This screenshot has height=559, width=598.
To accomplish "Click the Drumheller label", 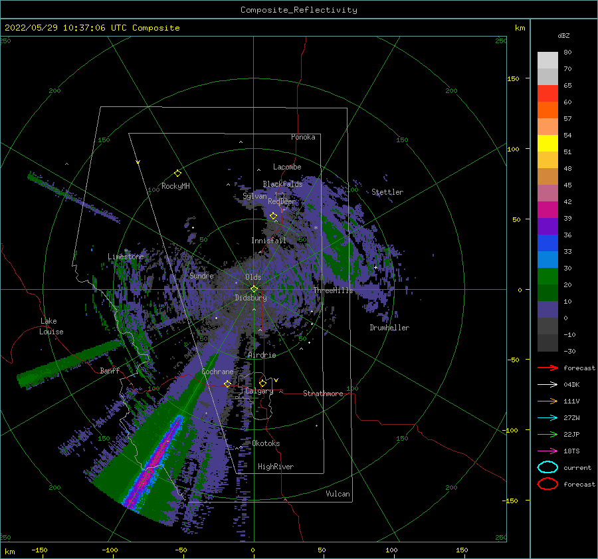I will (389, 328).
